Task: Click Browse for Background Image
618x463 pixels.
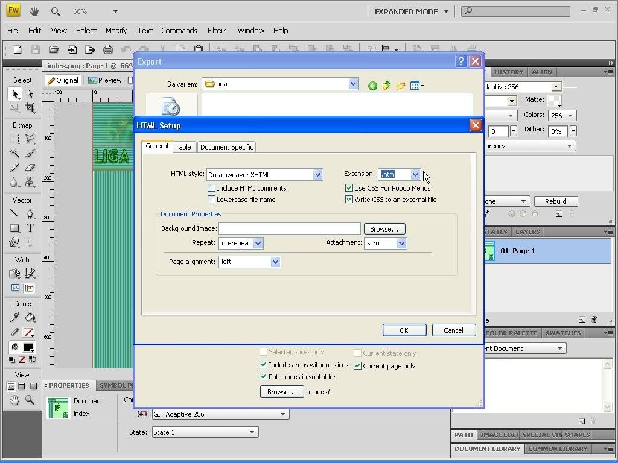Action: (x=384, y=228)
